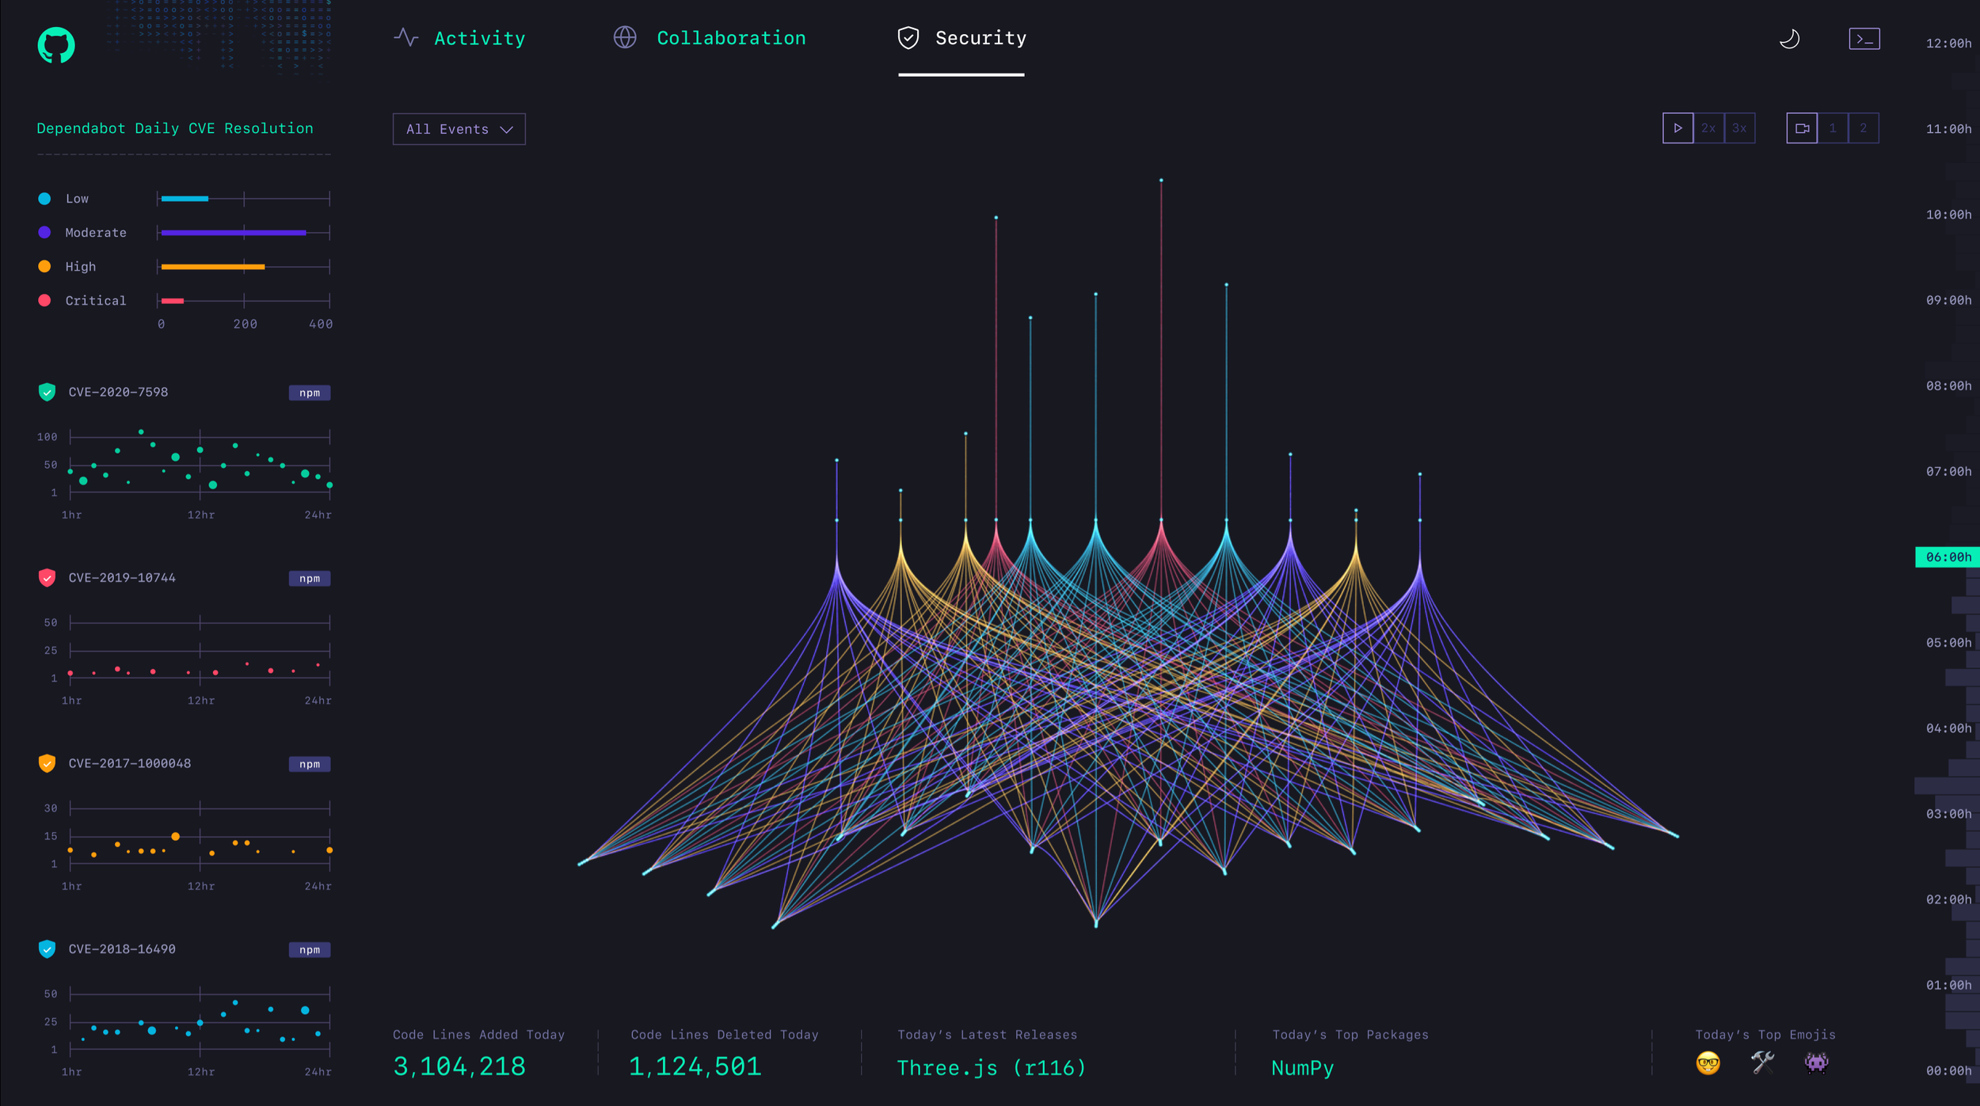This screenshot has height=1106, width=1980.
Task: Click the camera view icon
Action: [1802, 128]
